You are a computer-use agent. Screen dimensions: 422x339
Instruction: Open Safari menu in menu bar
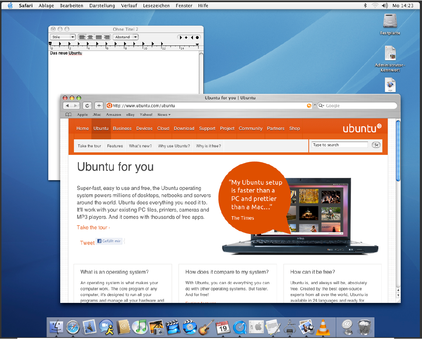pos(26,5)
